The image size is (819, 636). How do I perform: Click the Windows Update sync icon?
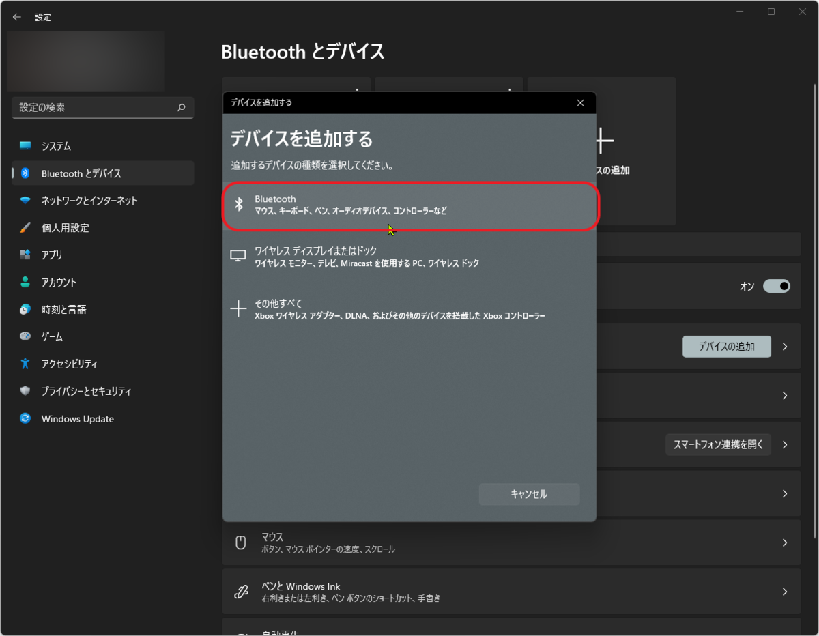click(x=25, y=418)
